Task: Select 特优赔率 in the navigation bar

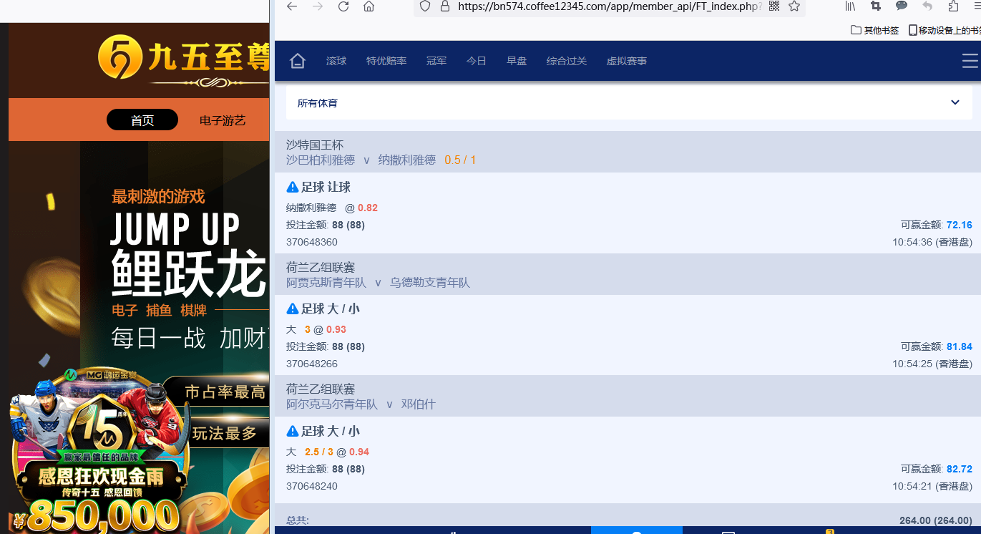Action: [386, 61]
